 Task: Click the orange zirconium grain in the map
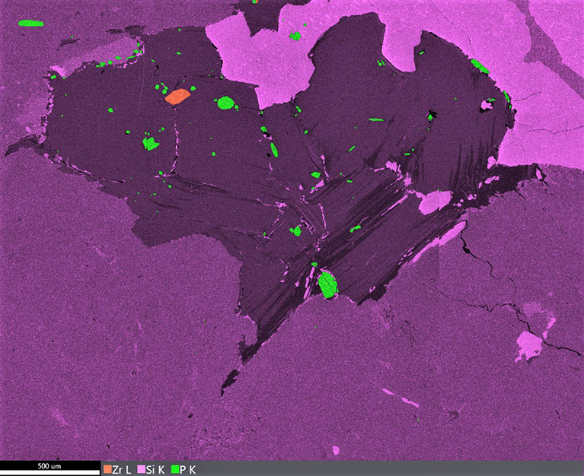click(177, 96)
